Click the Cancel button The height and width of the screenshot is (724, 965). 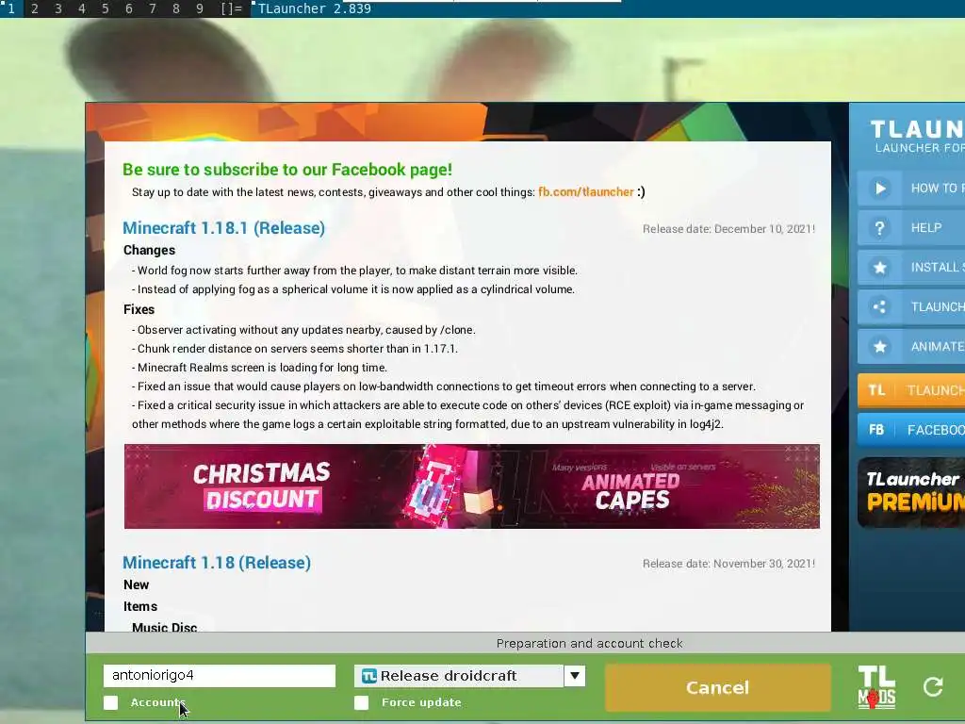pyautogui.click(x=717, y=687)
